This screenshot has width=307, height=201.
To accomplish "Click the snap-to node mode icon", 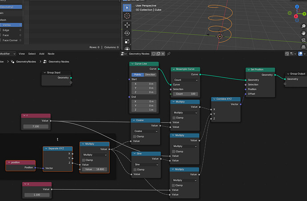I will (293, 54).
